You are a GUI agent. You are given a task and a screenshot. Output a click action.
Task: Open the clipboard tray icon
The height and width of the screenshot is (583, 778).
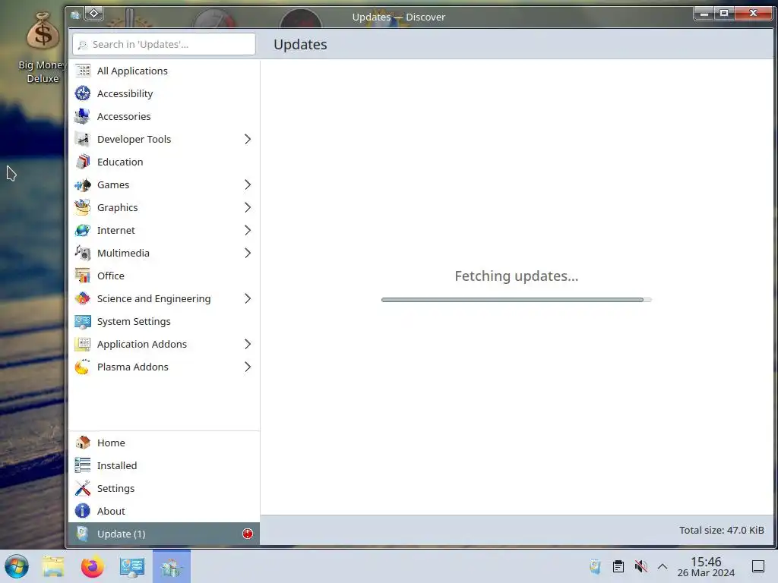pos(618,566)
